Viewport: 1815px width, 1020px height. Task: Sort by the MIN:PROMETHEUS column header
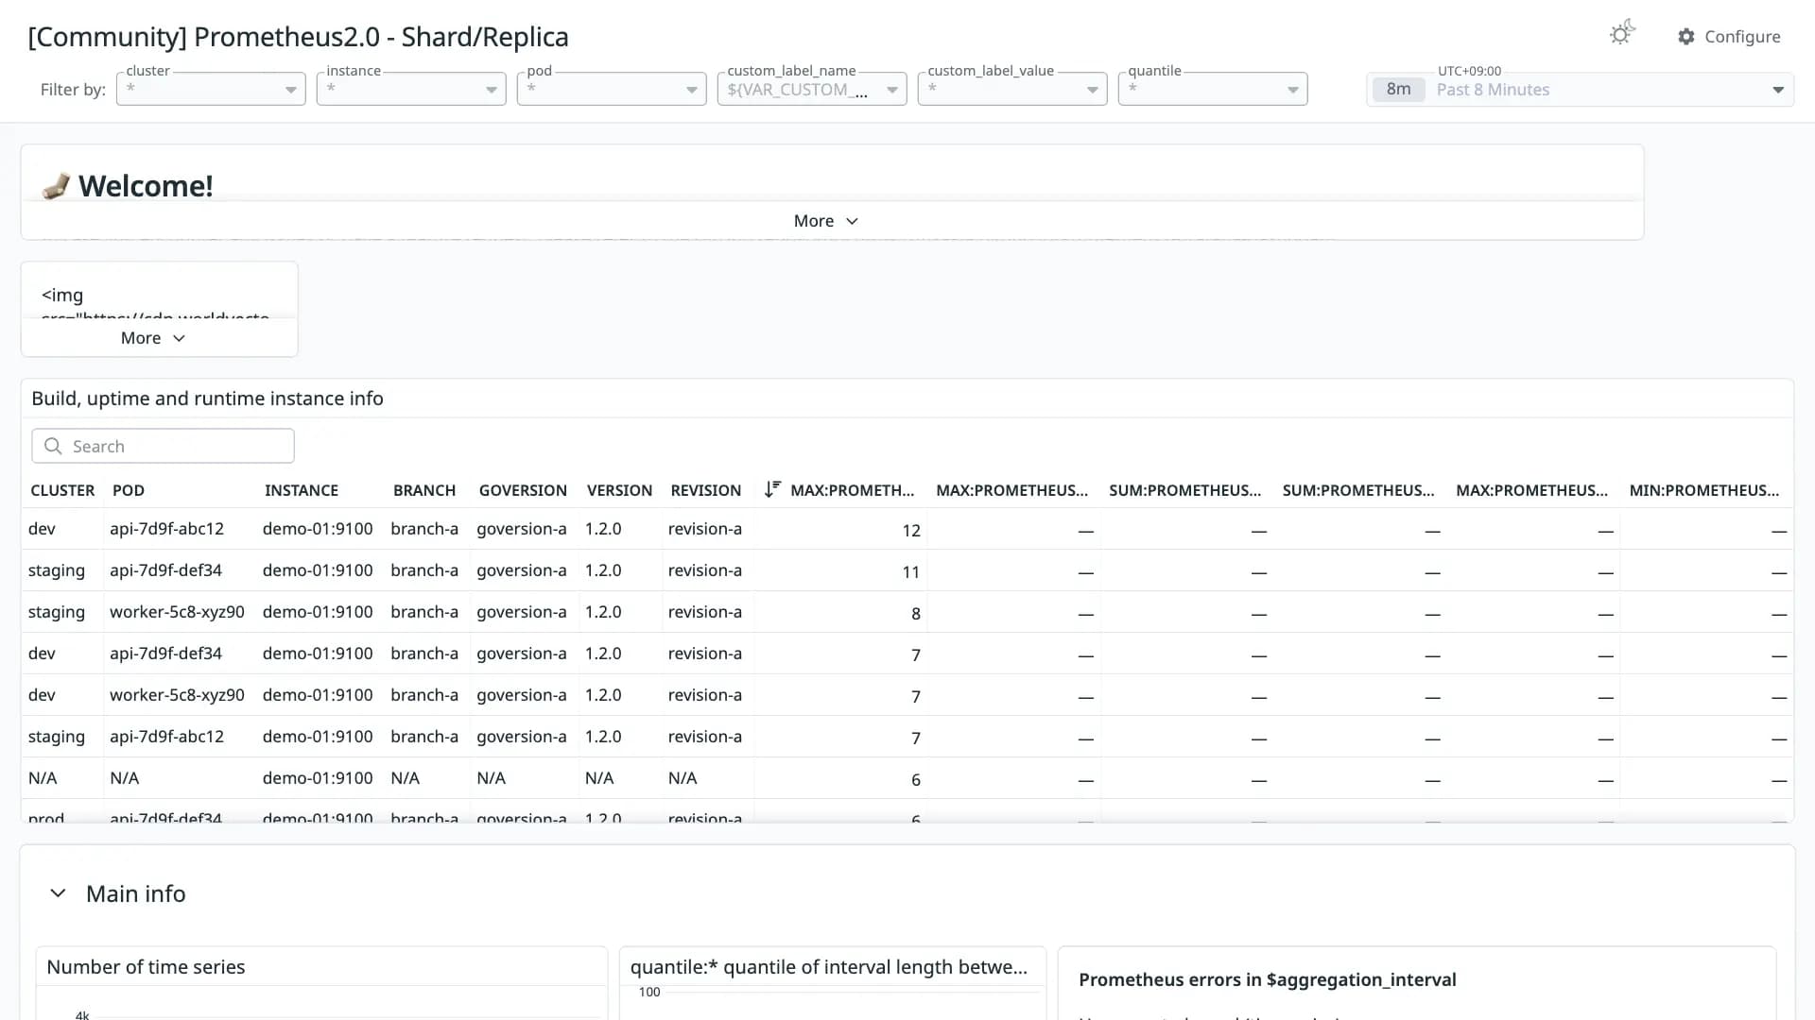pyautogui.click(x=1704, y=490)
